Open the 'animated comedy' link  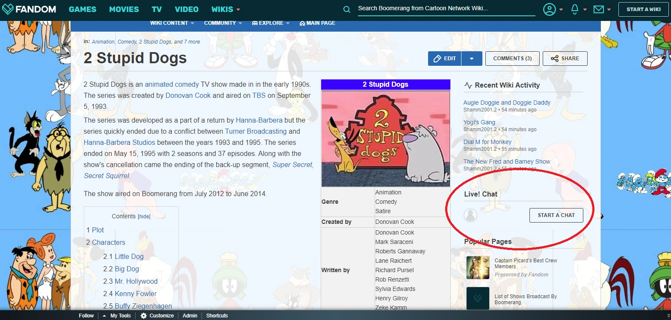[172, 85]
